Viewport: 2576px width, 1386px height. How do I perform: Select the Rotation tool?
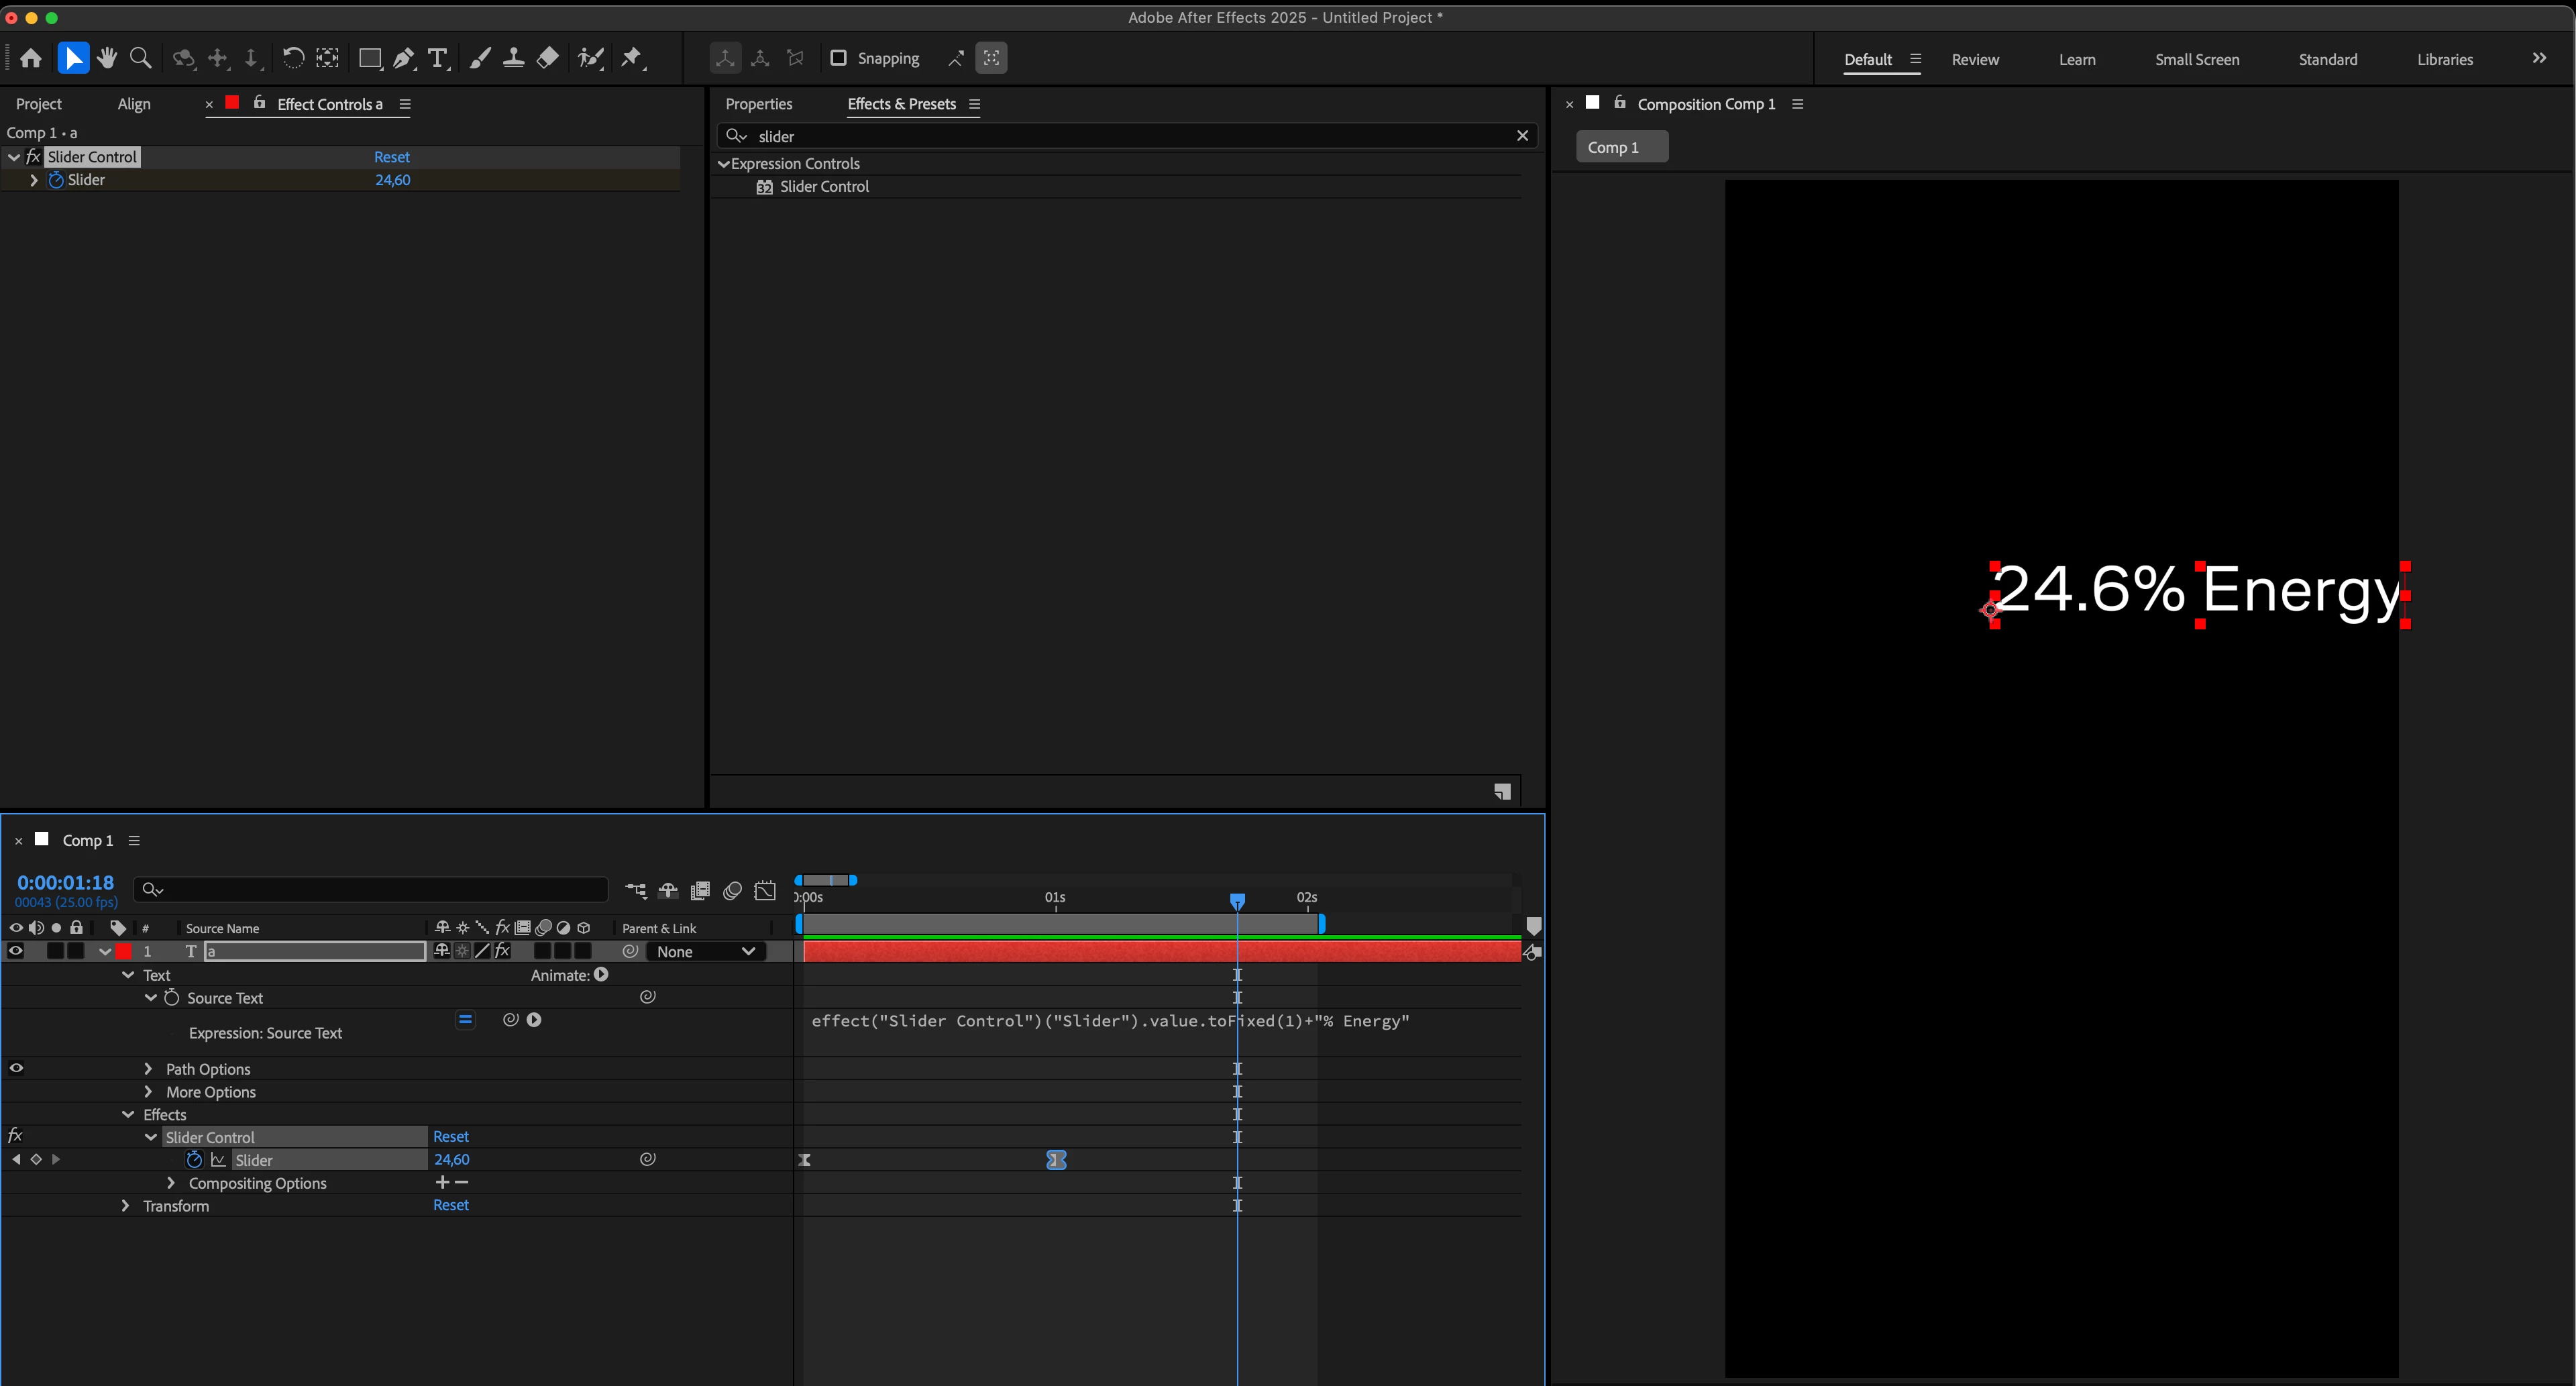pyautogui.click(x=292, y=59)
